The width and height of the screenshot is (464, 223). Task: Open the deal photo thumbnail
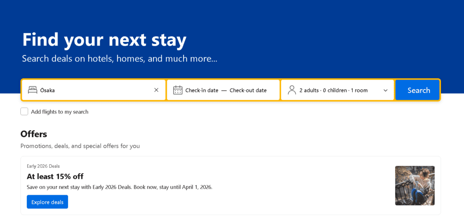[415, 185]
